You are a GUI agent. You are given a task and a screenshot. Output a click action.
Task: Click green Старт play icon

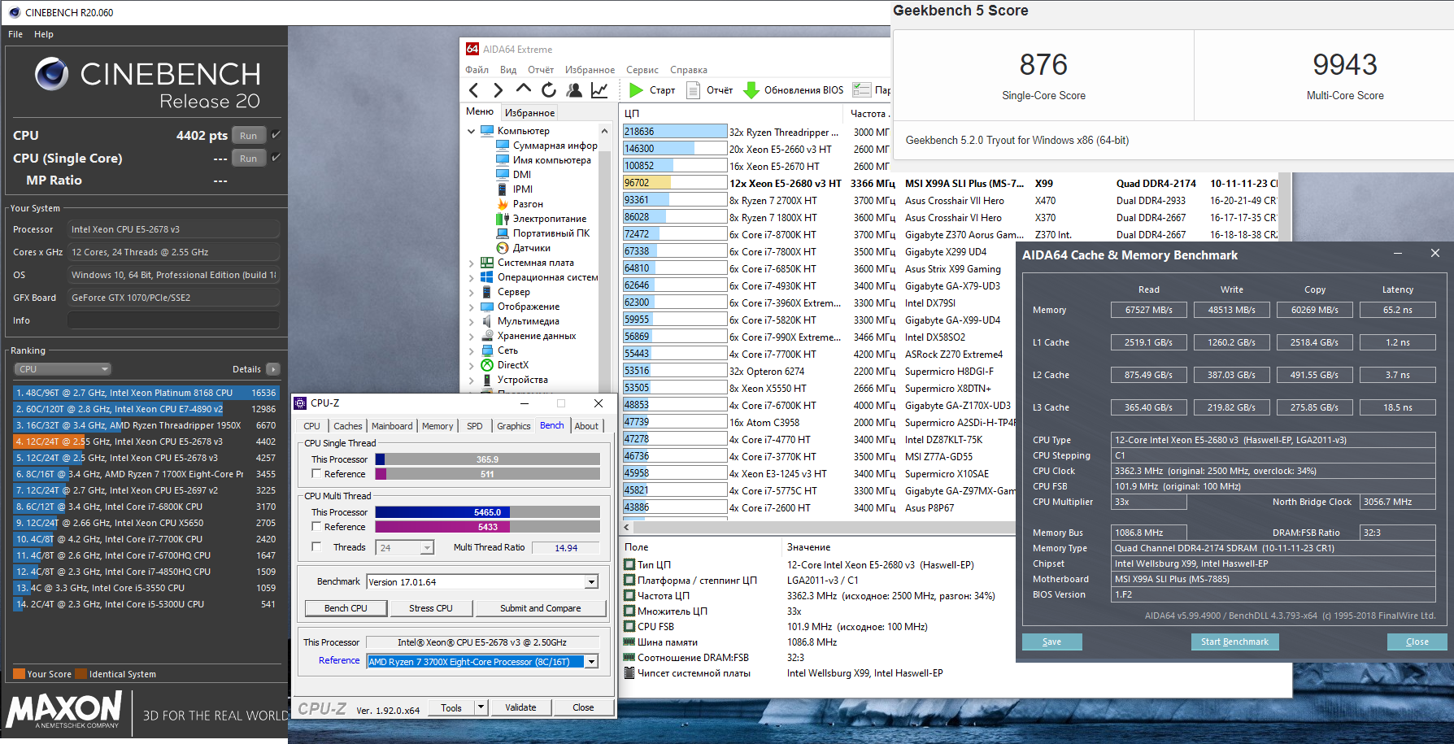[x=636, y=90]
